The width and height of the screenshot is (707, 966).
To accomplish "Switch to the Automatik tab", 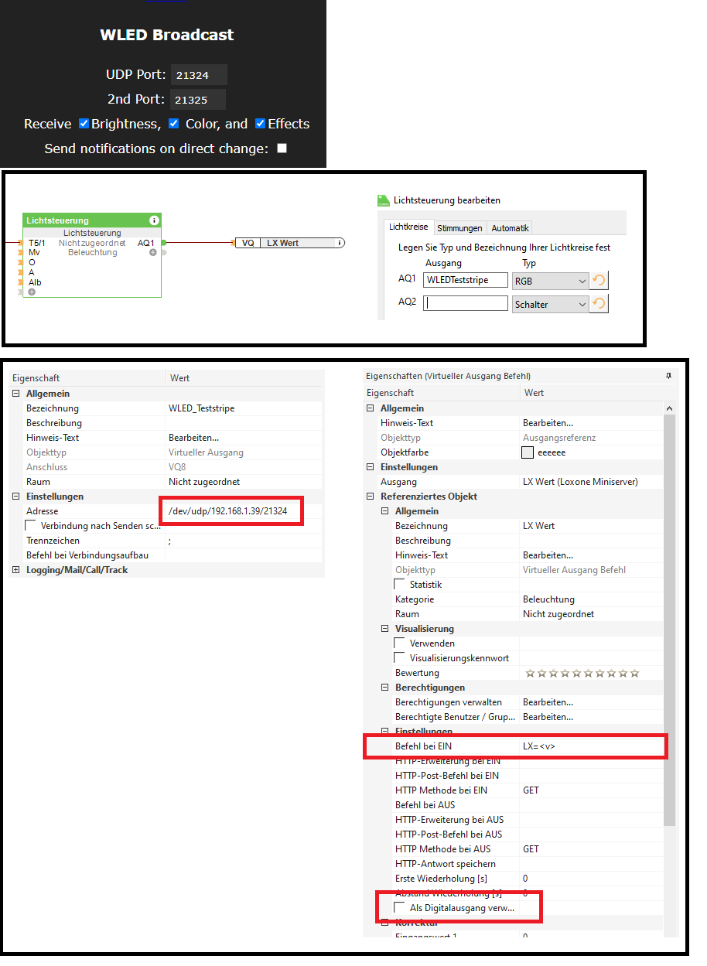I will click(x=510, y=228).
